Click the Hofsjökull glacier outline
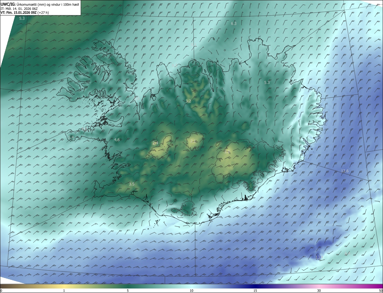This screenshot has height=293, width=383. (195, 141)
